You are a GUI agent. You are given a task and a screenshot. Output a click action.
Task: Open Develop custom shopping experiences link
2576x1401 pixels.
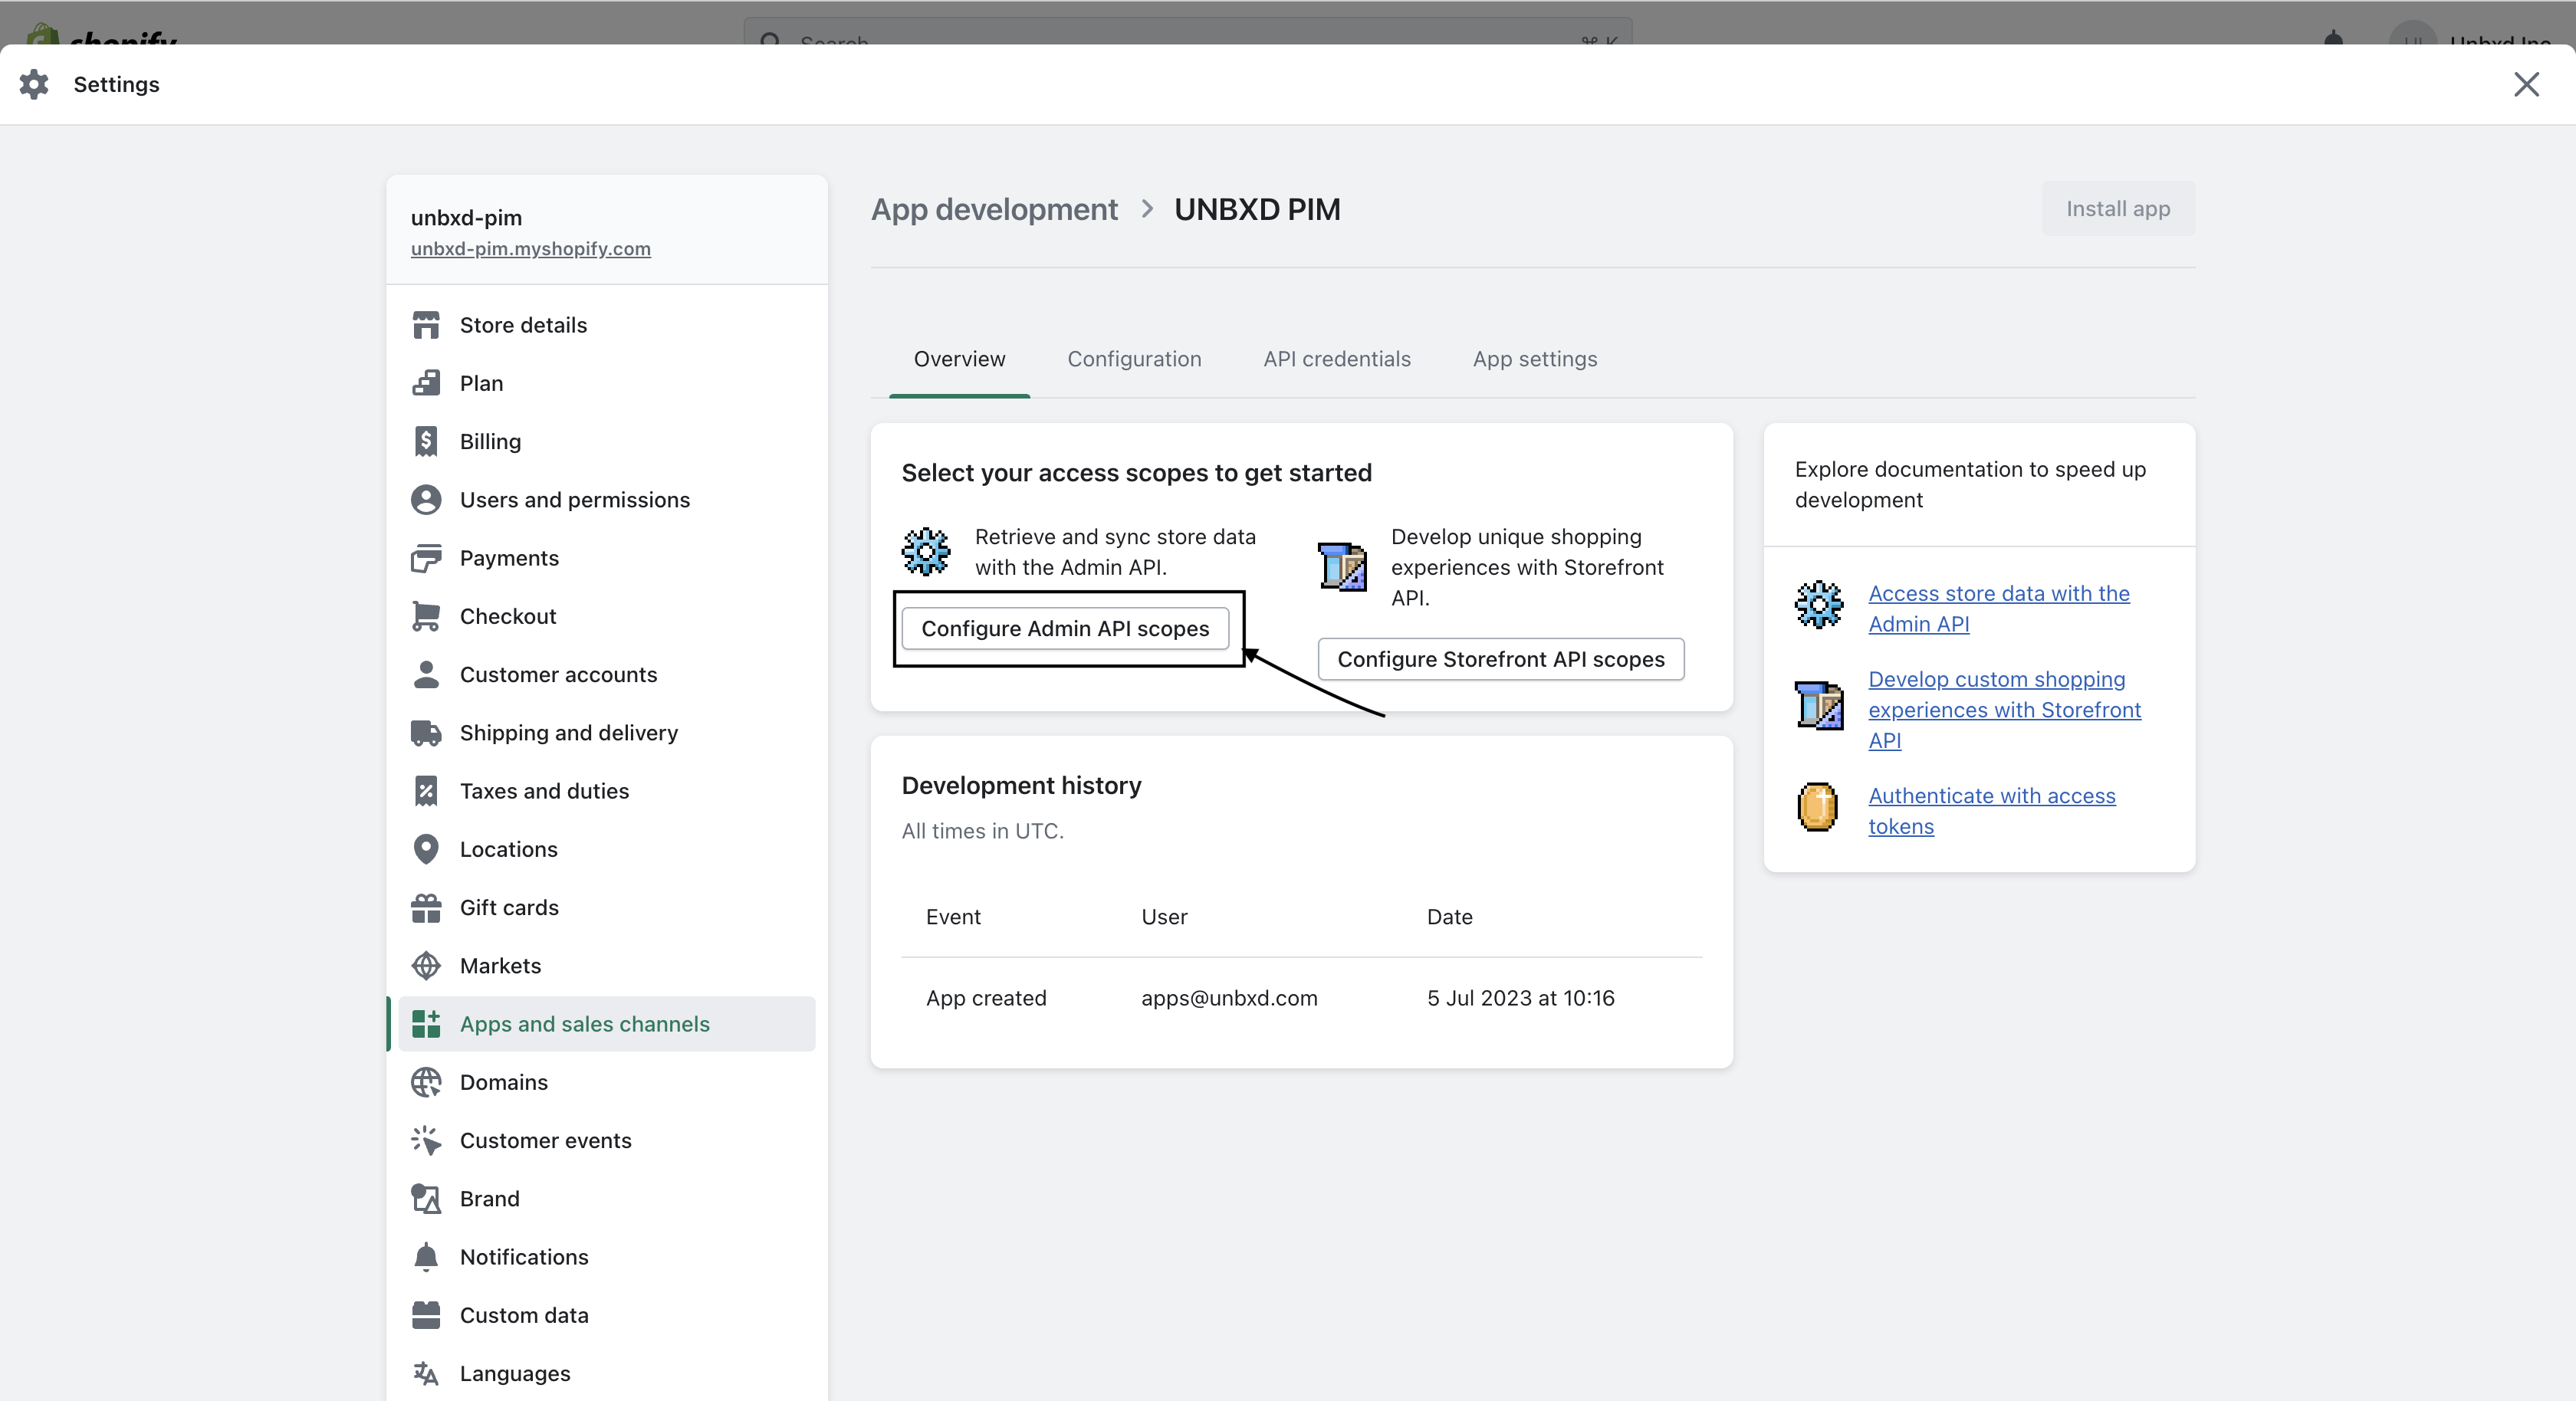tap(2004, 710)
